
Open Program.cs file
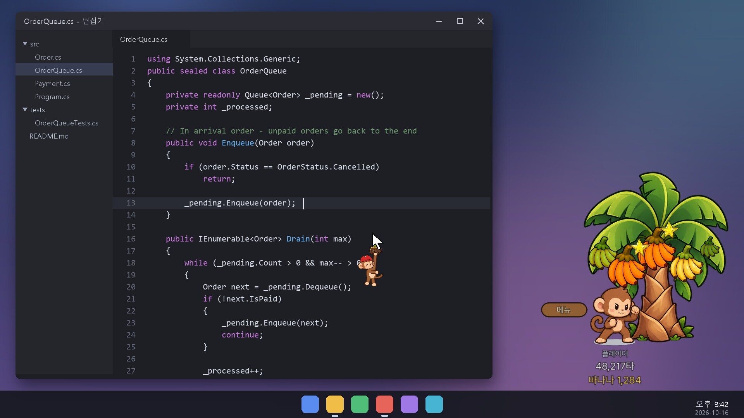click(52, 96)
